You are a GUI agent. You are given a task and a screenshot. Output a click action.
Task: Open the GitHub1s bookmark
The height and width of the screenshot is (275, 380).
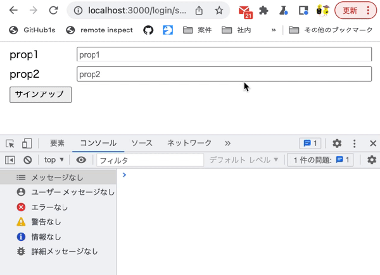point(32,30)
